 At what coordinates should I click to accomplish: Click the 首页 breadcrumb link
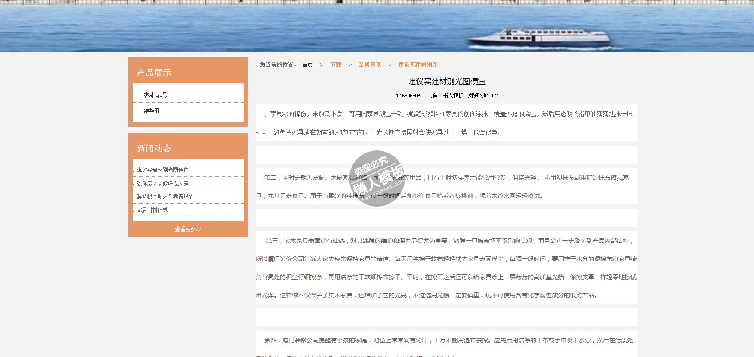pos(307,64)
